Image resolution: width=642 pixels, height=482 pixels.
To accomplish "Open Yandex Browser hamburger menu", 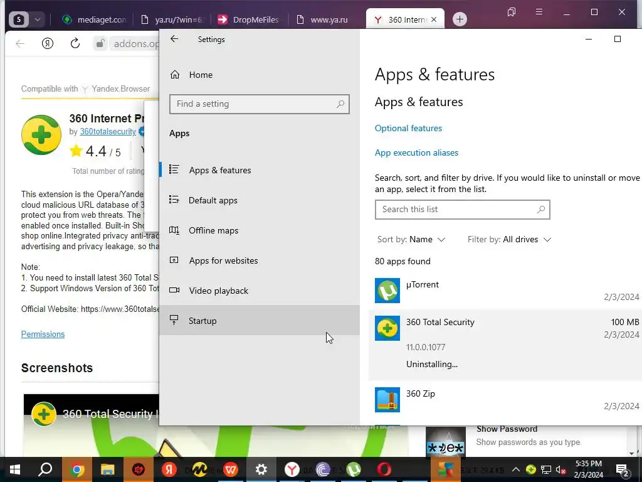I will (x=539, y=12).
